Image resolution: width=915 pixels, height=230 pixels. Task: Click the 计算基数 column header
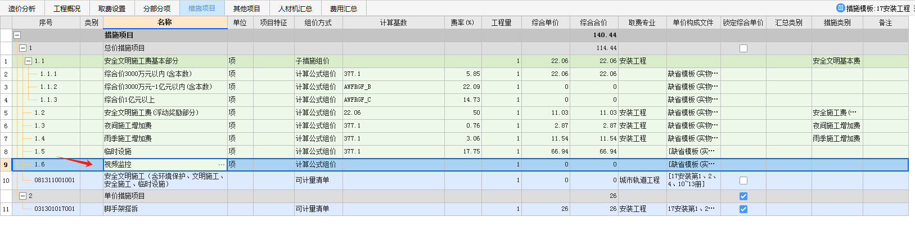(x=393, y=22)
